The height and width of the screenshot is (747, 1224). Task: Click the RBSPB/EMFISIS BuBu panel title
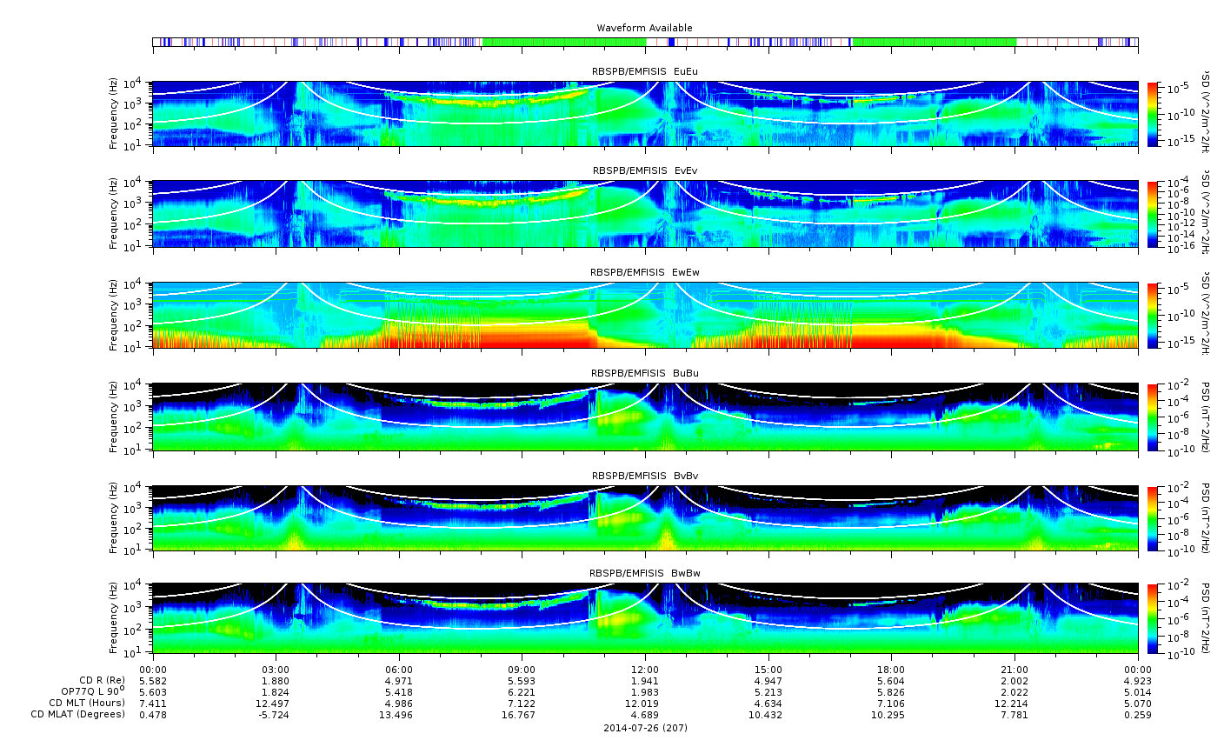[644, 373]
